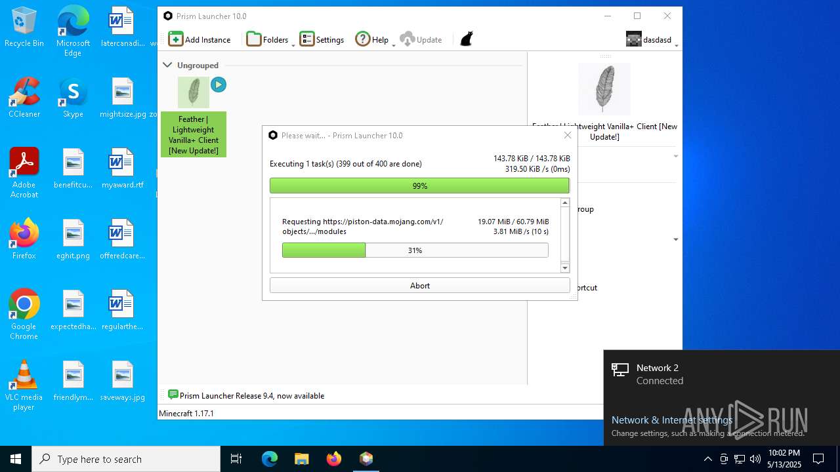
Task: Select Network 2 Connected entry
Action: coord(721,374)
